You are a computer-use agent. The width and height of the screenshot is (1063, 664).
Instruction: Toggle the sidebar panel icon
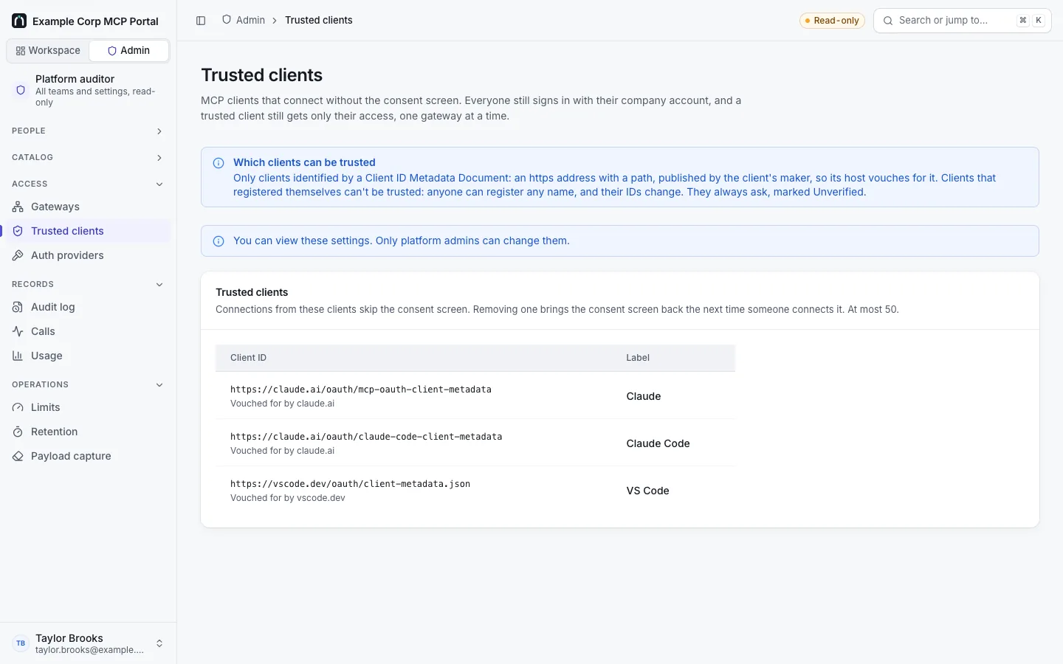pyautogui.click(x=201, y=21)
